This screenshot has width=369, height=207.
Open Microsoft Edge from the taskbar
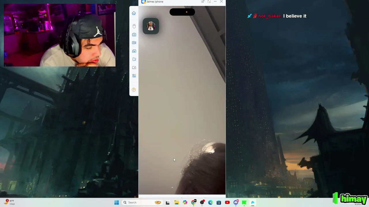210,202
